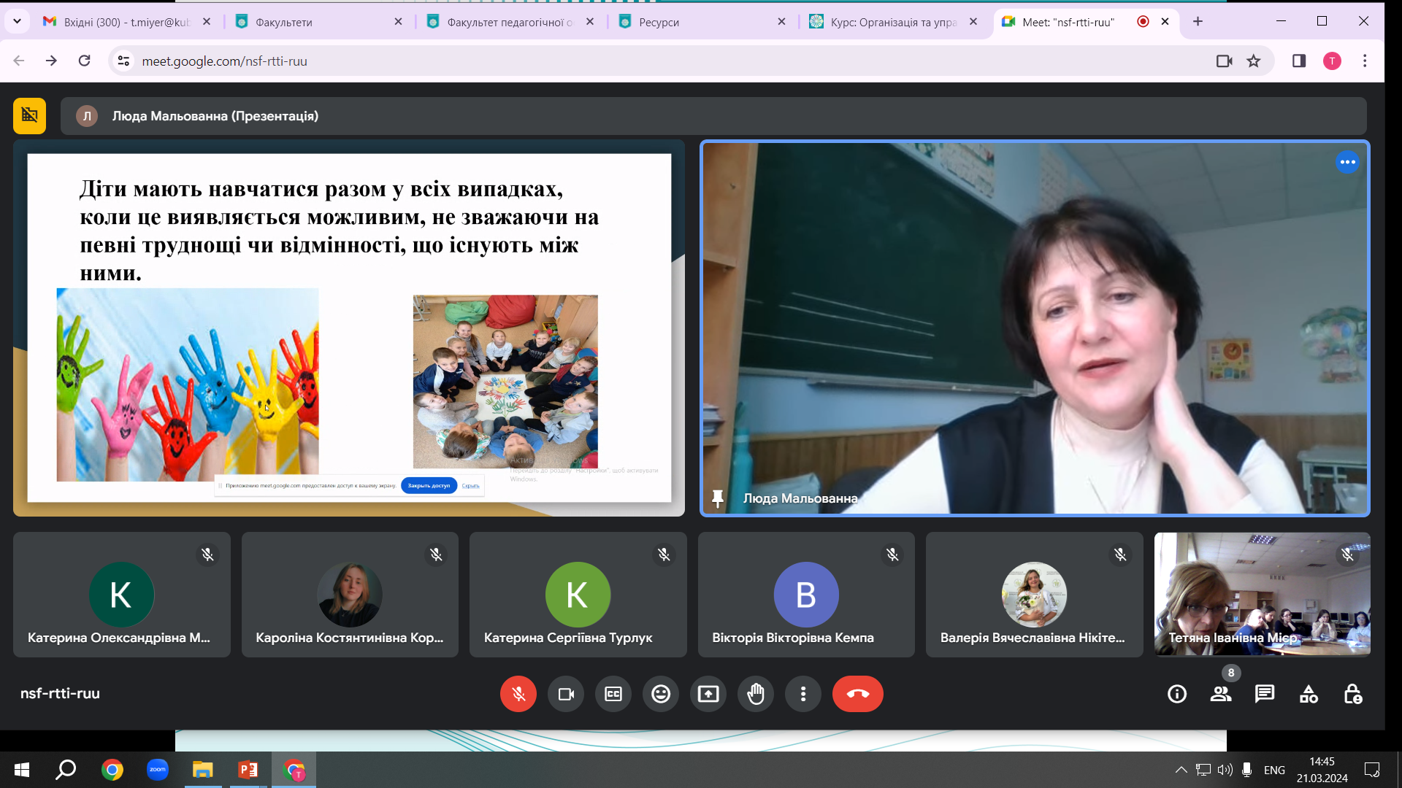Expand the tab search dropdown arrow
The width and height of the screenshot is (1402, 788).
pos(17,21)
